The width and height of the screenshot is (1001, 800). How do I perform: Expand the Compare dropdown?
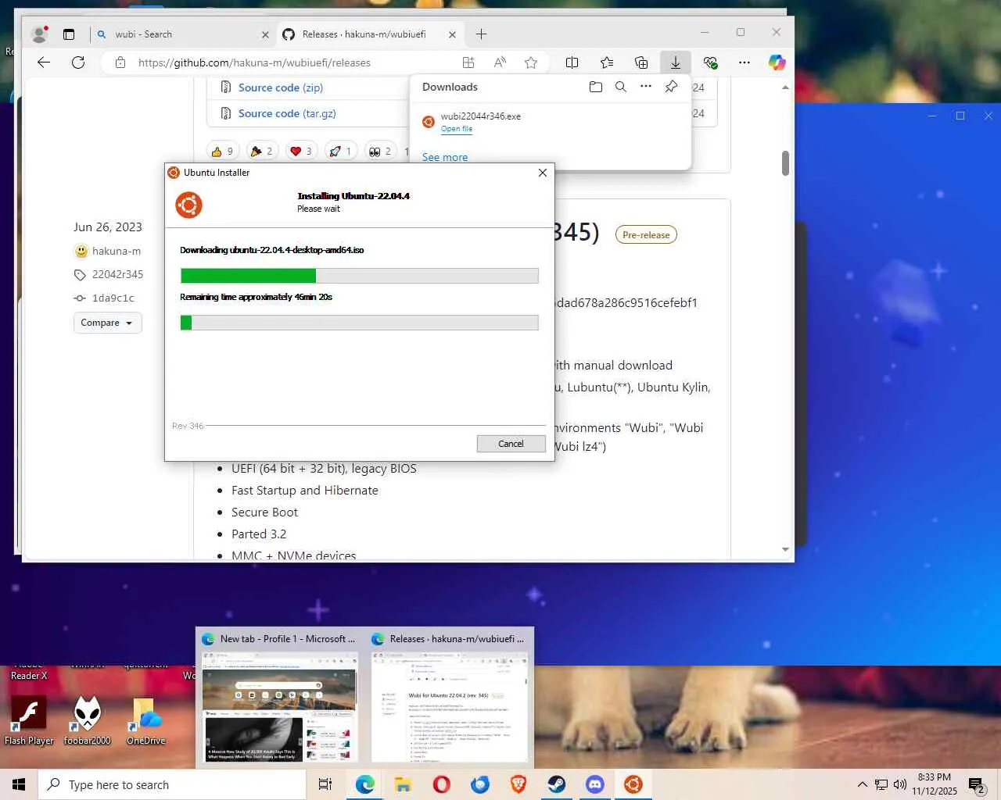coord(108,323)
